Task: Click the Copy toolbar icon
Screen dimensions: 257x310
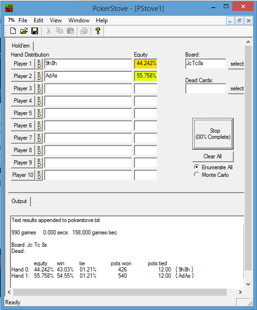Action: (59, 31)
